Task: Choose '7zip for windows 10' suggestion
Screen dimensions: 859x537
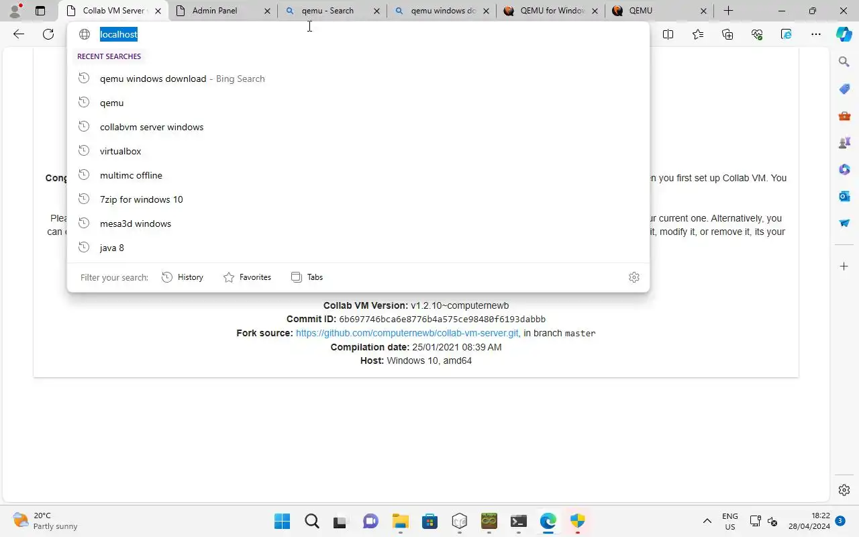Action: coord(358,199)
